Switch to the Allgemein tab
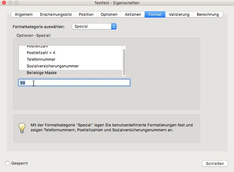234x172 pixels. [x=24, y=14]
